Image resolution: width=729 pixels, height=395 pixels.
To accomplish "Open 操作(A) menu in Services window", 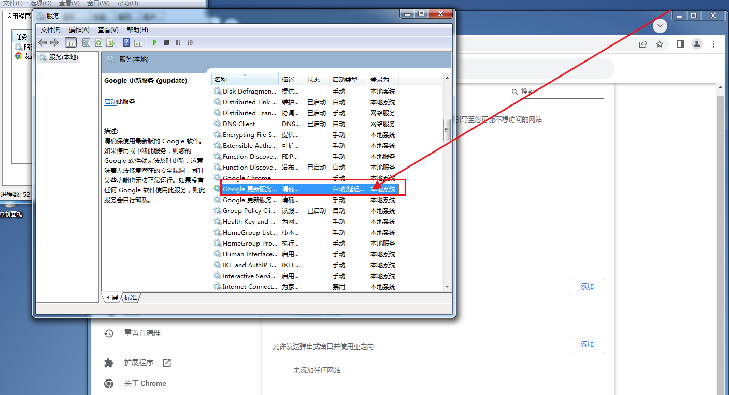I will [79, 30].
